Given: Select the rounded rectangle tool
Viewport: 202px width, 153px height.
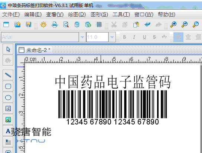Looking at the screenshot, I should tap(8, 86).
